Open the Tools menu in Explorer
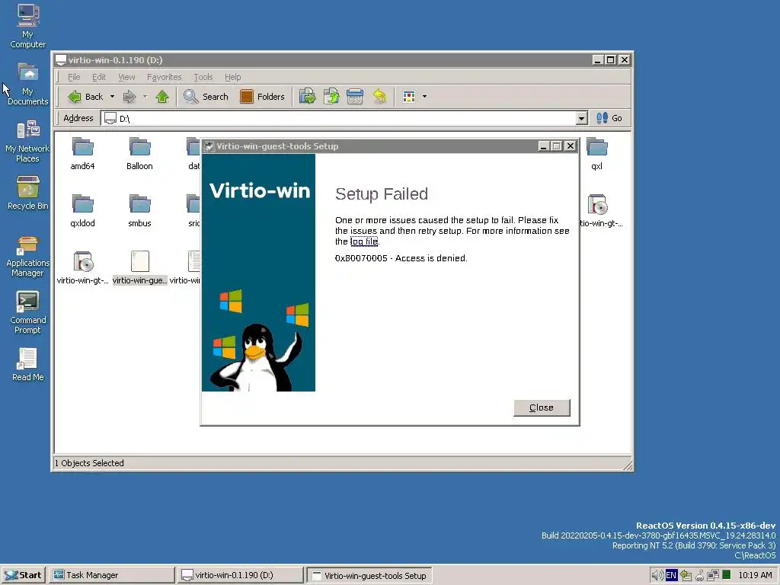Screen dimensions: 780x585 pos(203,77)
